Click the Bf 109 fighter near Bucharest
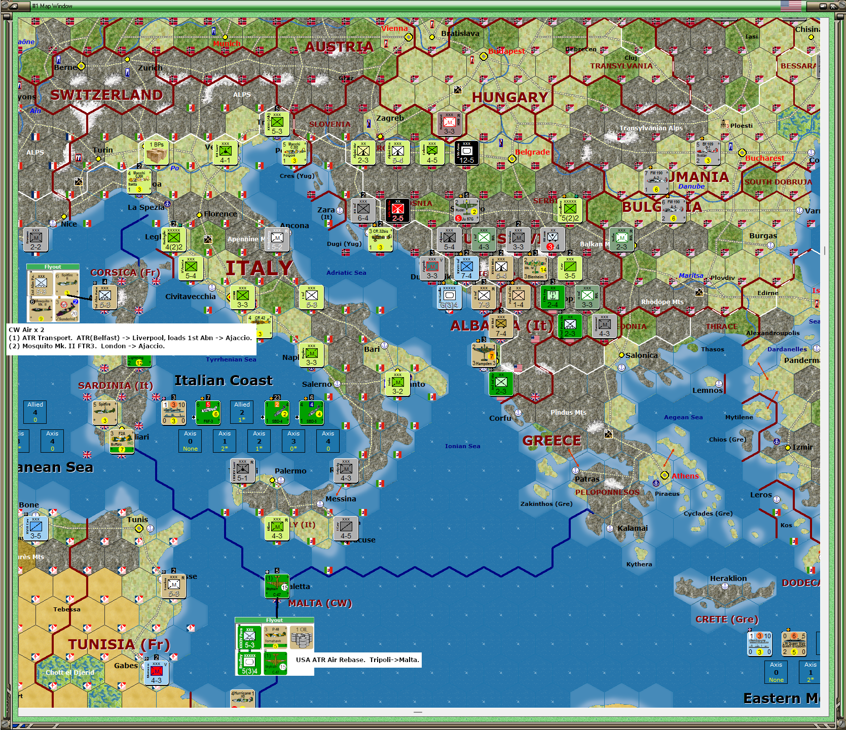The image size is (846, 730). pyautogui.click(x=708, y=153)
